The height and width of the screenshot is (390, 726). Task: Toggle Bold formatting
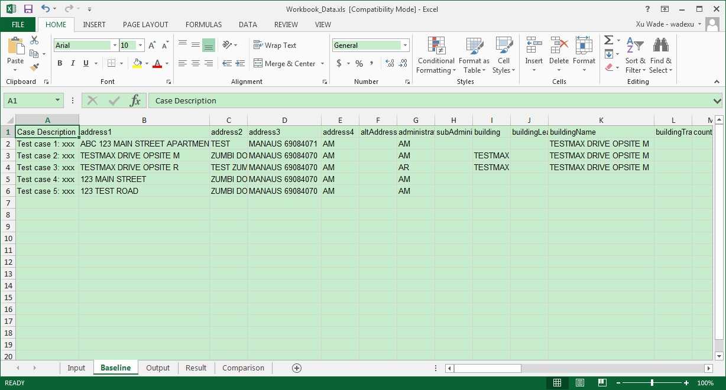[x=60, y=63]
